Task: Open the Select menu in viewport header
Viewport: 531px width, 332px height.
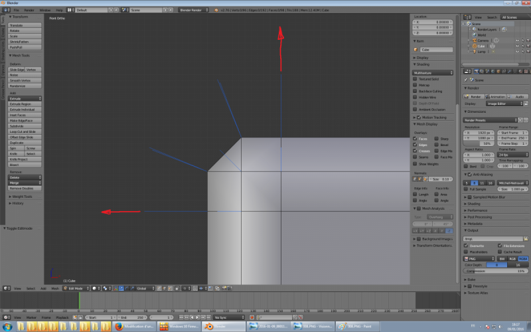Action: click(31, 288)
